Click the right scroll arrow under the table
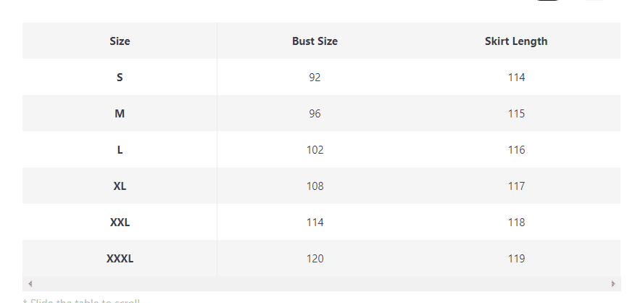 click(x=613, y=283)
